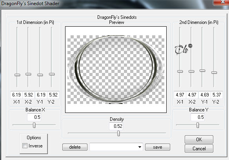Click the OK button
The image size is (229, 160).
click(199, 139)
